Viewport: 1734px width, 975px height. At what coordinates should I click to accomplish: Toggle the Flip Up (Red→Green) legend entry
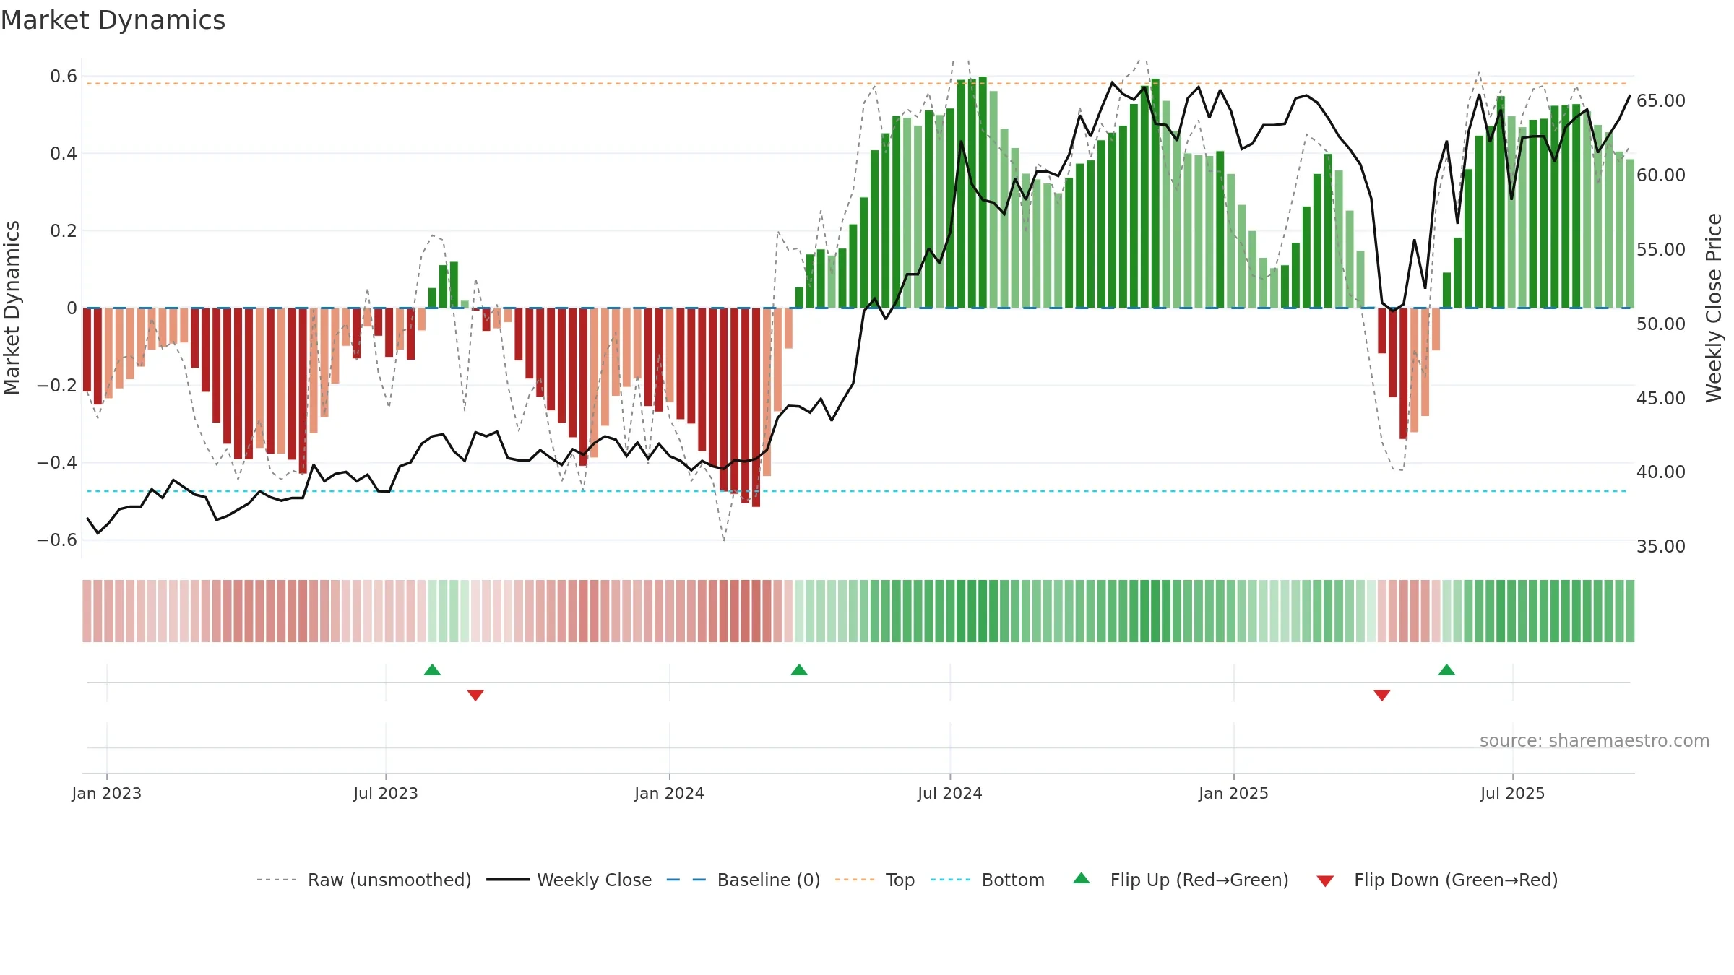click(x=1181, y=880)
